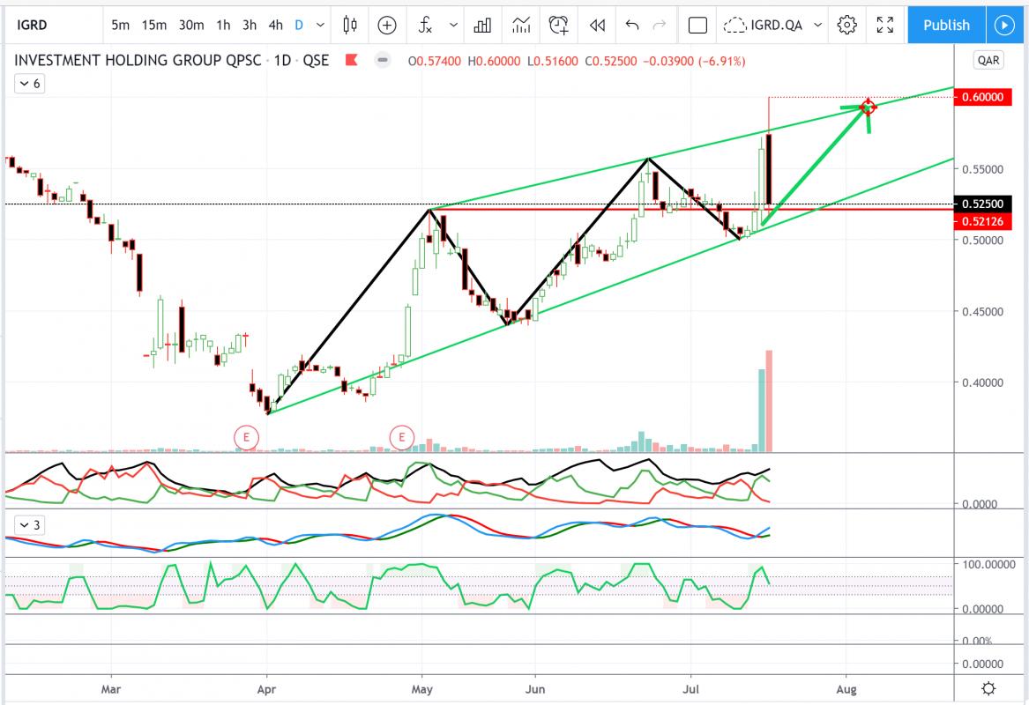Screen dimensions: 1029x705
Task: Click the 0.52126 red line price label
Action: [982, 222]
